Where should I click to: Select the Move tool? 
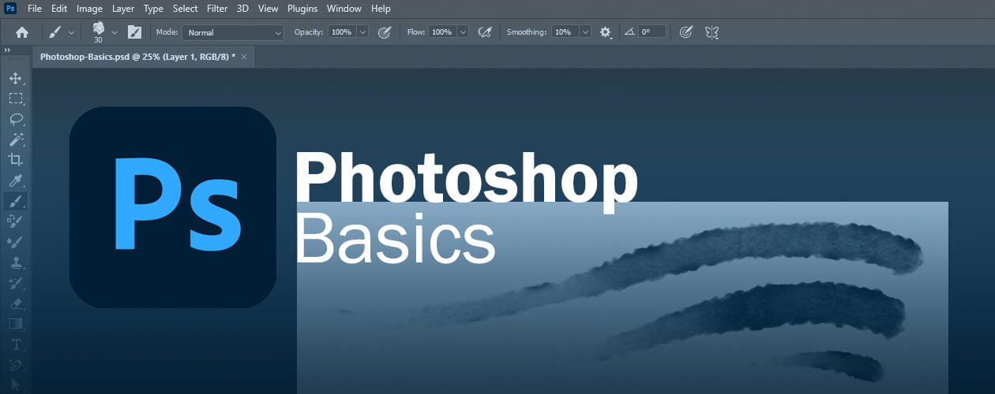16,78
